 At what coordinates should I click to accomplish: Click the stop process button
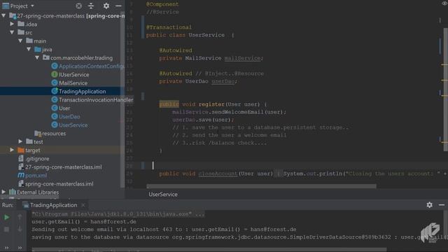[x=6, y=229]
